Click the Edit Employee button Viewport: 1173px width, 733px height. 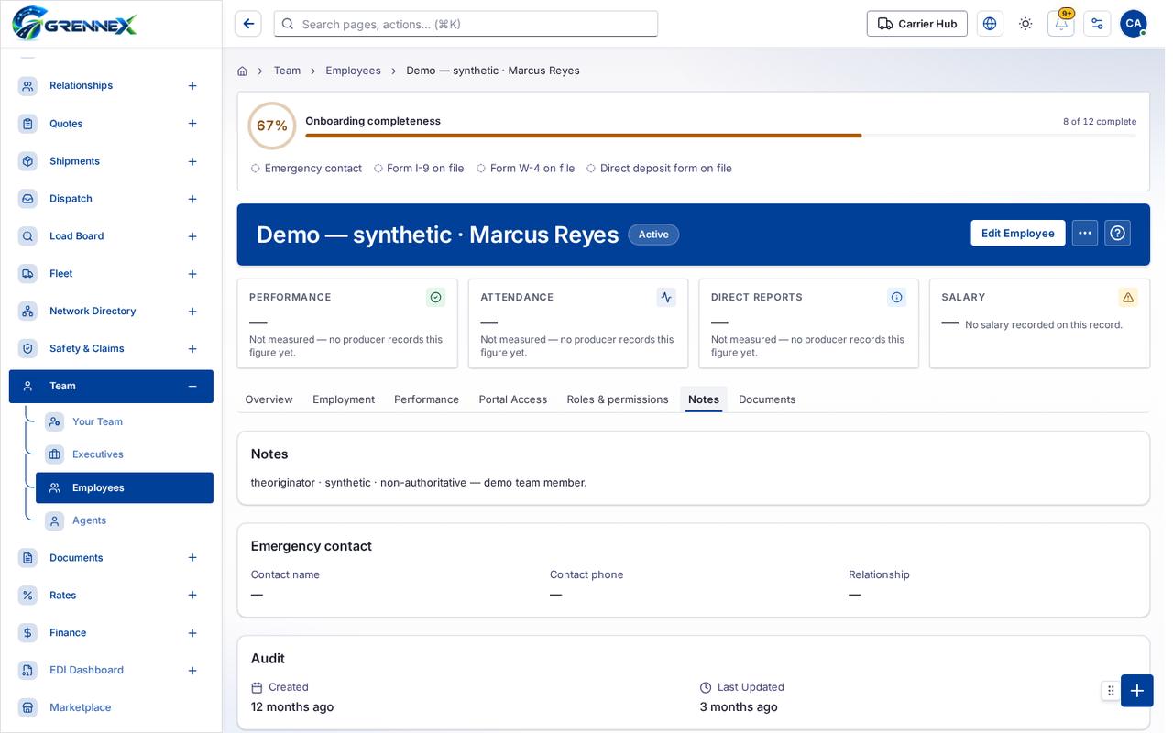[x=1018, y=233]
